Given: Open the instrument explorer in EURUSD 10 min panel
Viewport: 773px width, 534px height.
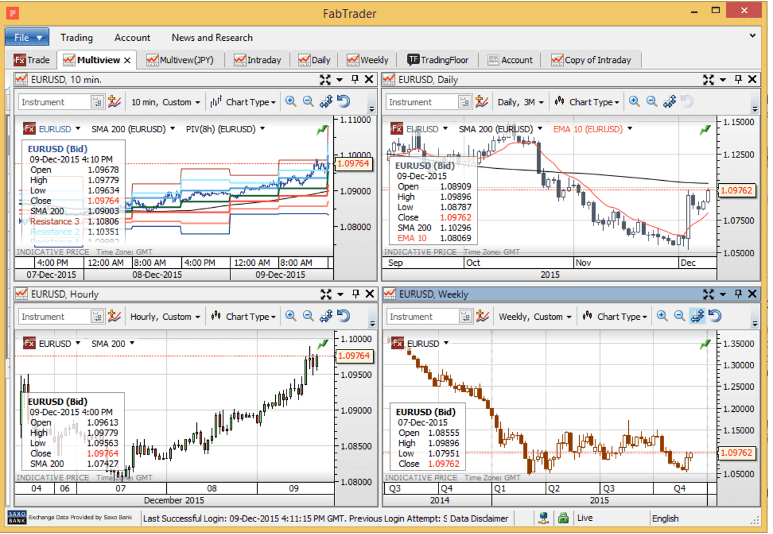Looking at the screenshot, I should click(x=97, y=102).
